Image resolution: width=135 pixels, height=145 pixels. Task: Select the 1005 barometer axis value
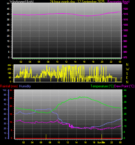click(125, 25)
